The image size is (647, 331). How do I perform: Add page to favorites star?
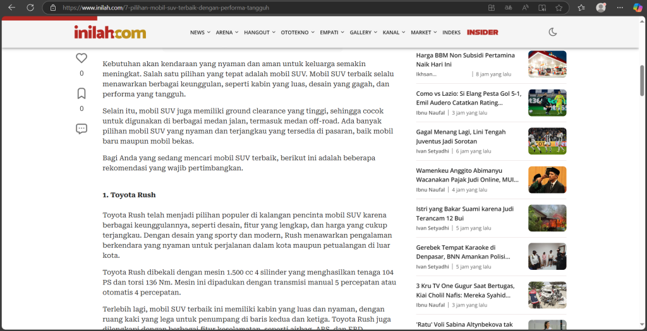coord(559,8)
